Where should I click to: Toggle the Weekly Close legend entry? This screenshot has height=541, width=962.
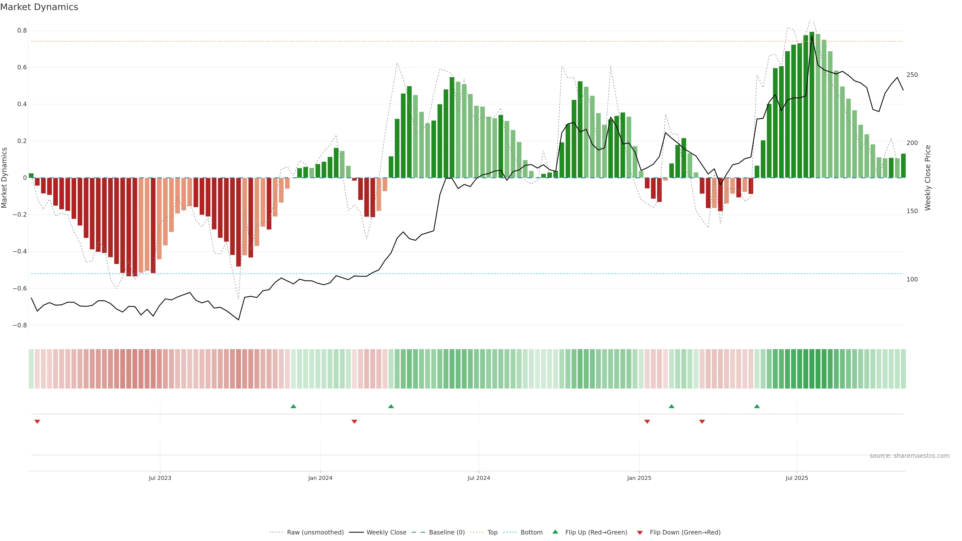(386, 532)
